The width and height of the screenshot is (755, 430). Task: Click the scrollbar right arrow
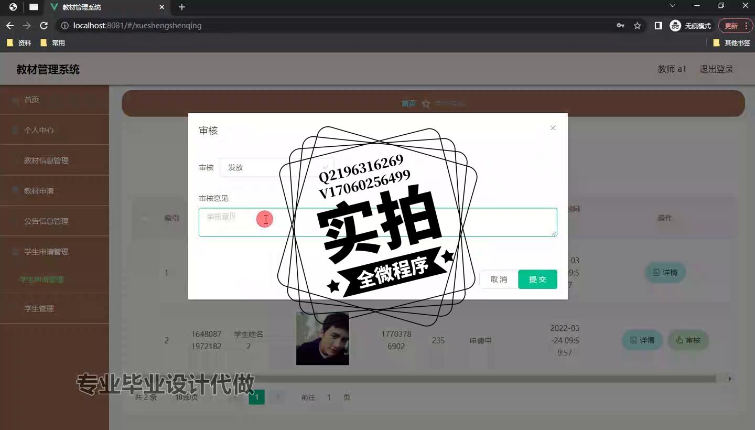point(730,379)
